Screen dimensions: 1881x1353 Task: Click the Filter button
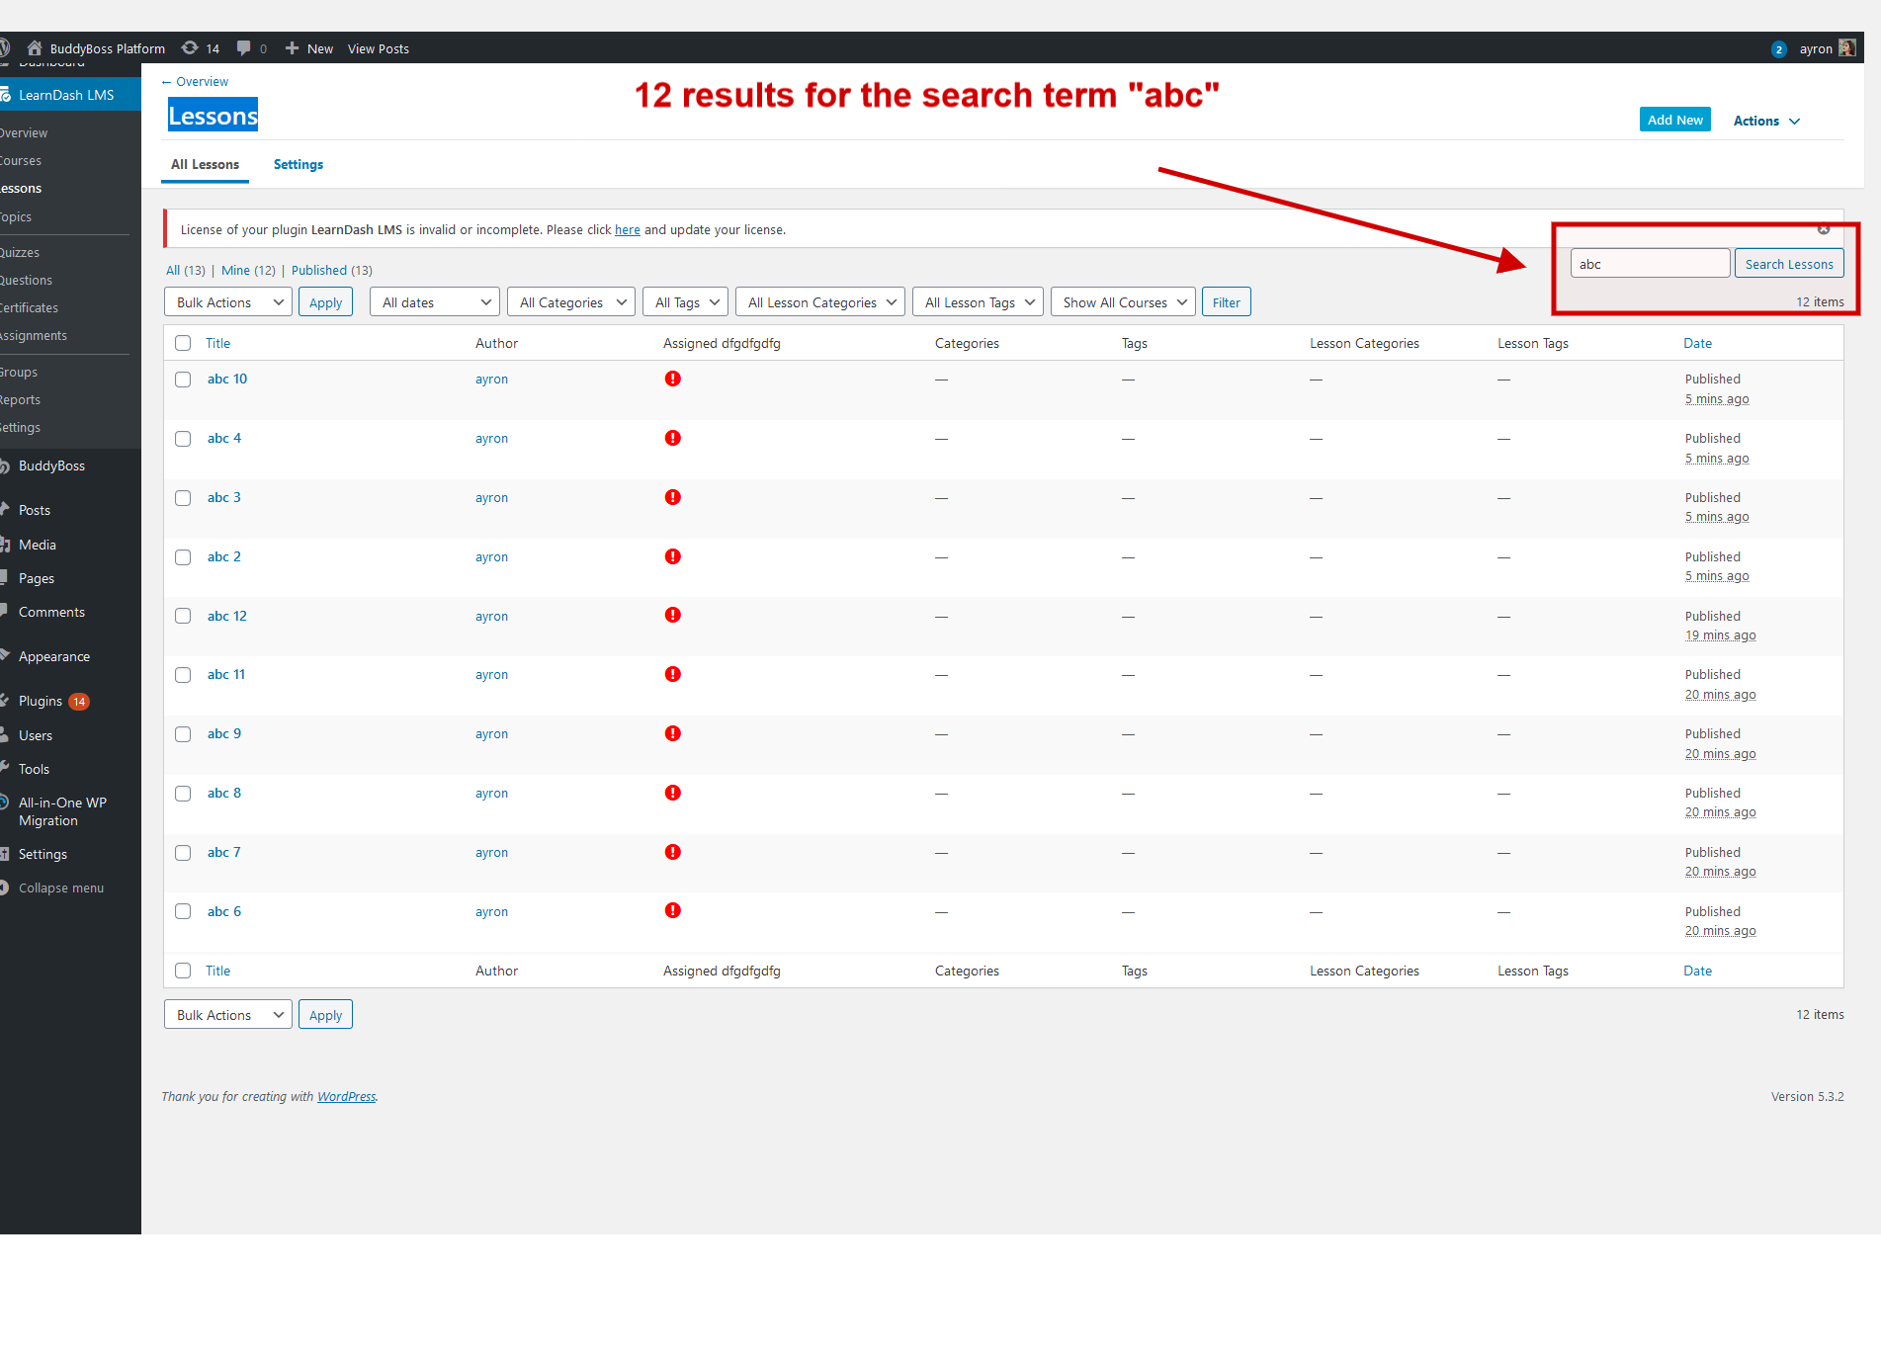click(1227, 302)
